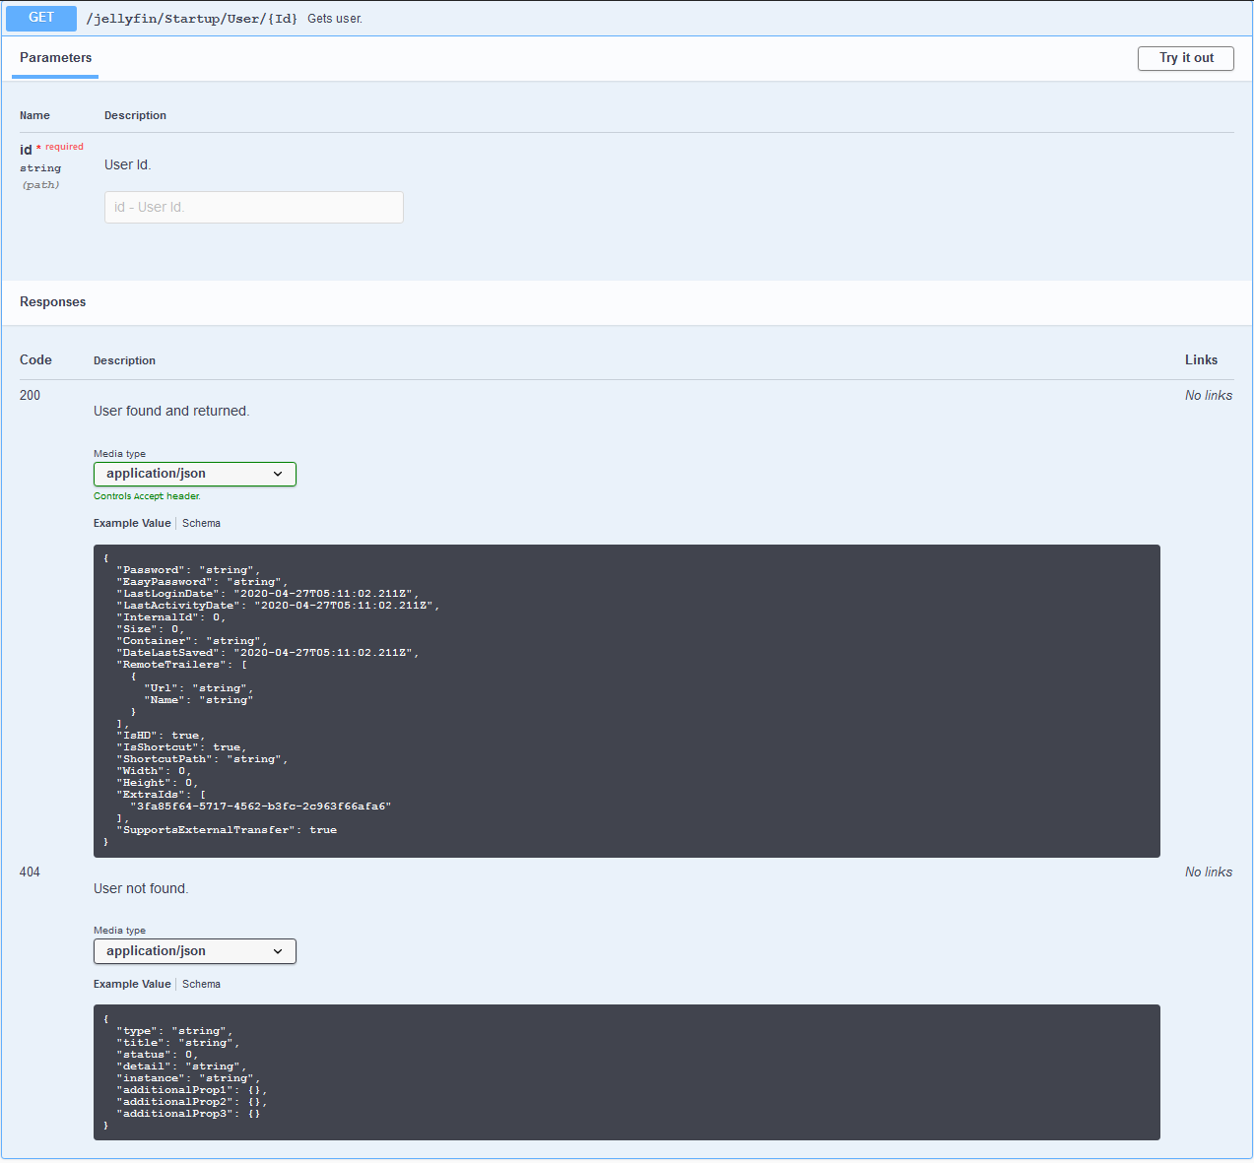1254x1163 pixels.
Task: Click the 'User found and returned.' description
Action: point(171,411)
